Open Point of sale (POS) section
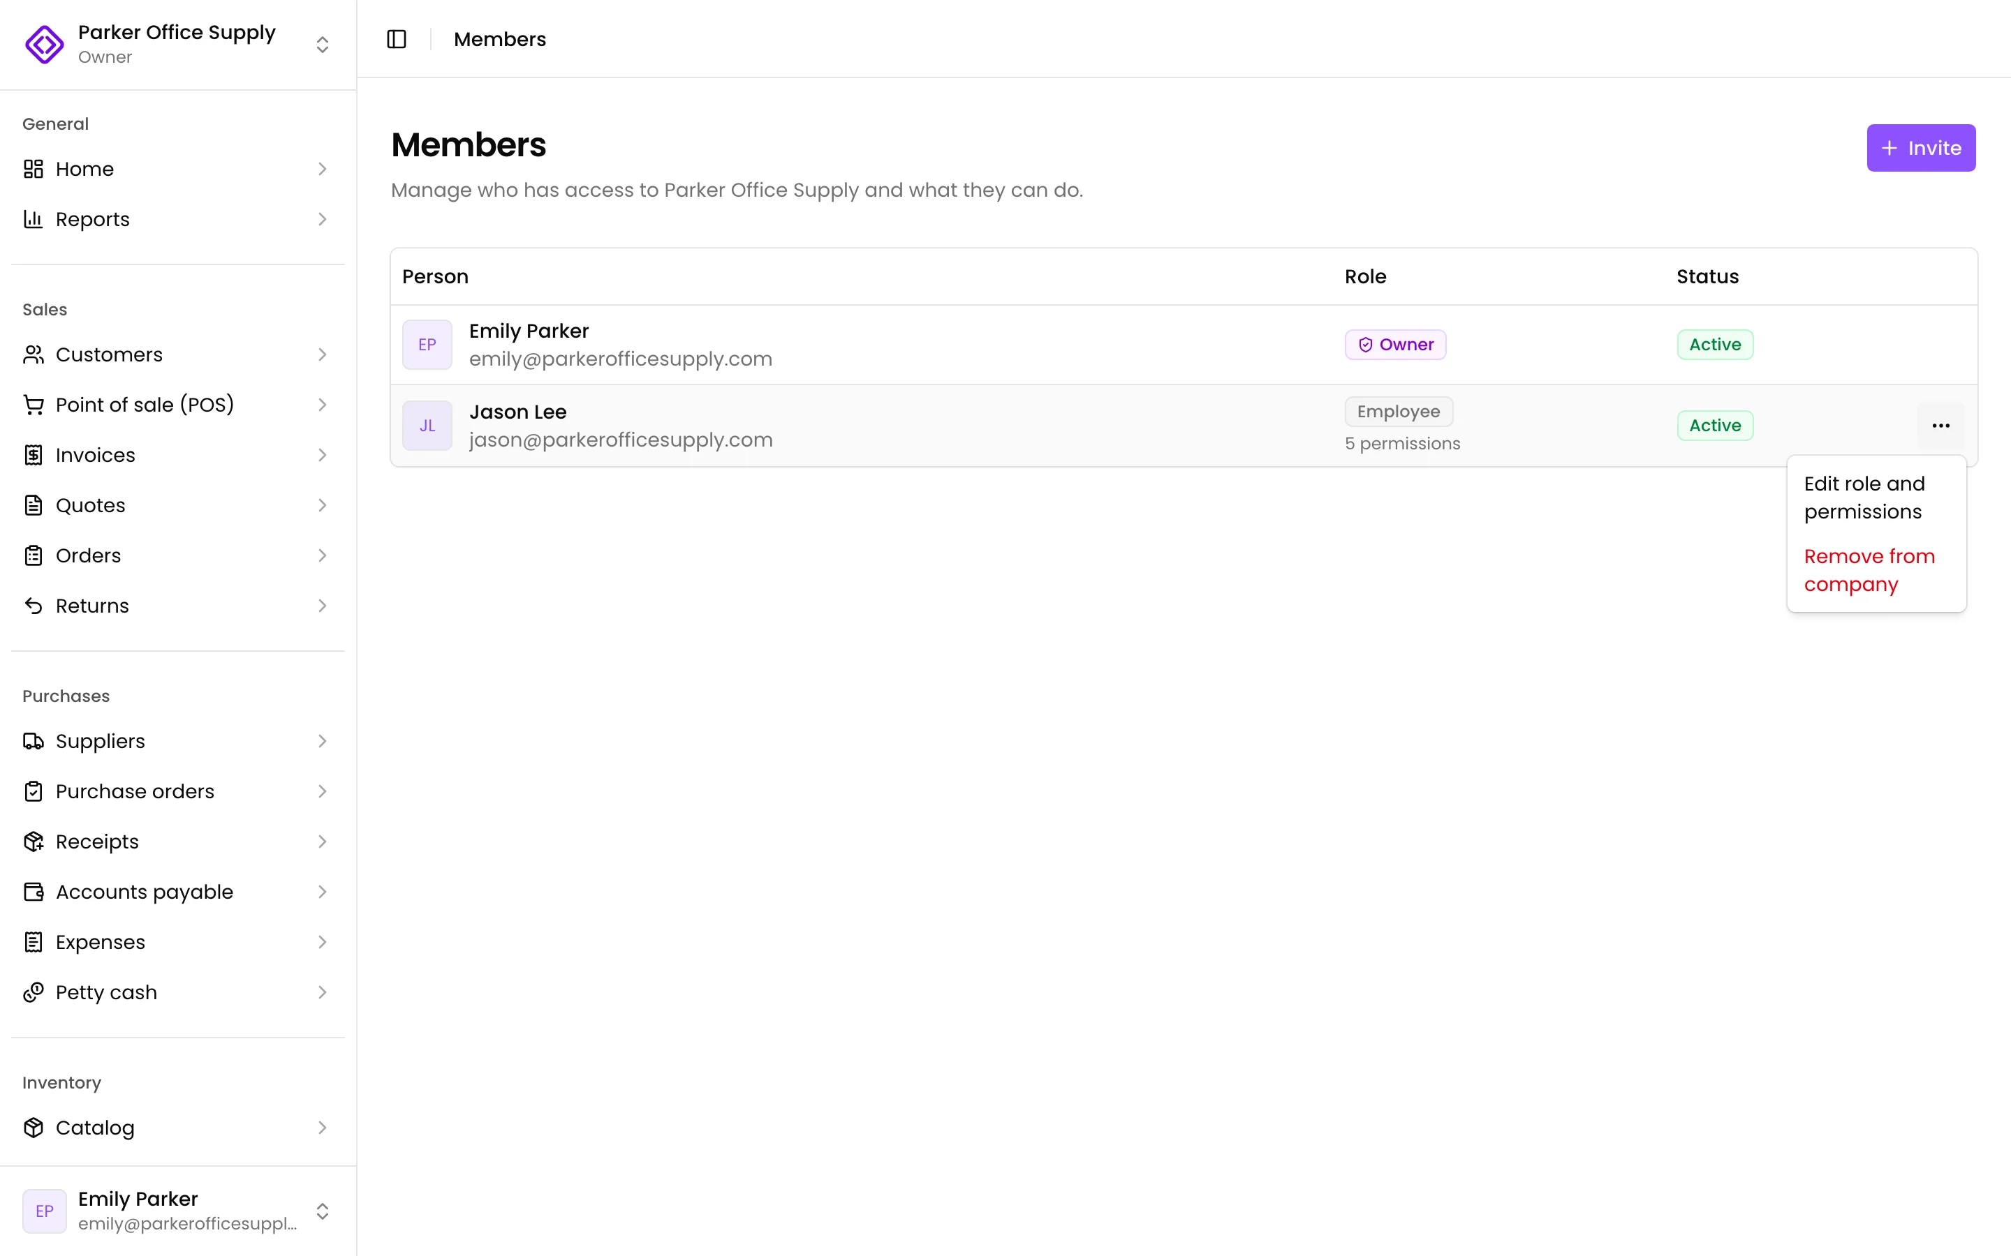The height and width of the screenshot is (1256, 2011). [x=178, y=405]
